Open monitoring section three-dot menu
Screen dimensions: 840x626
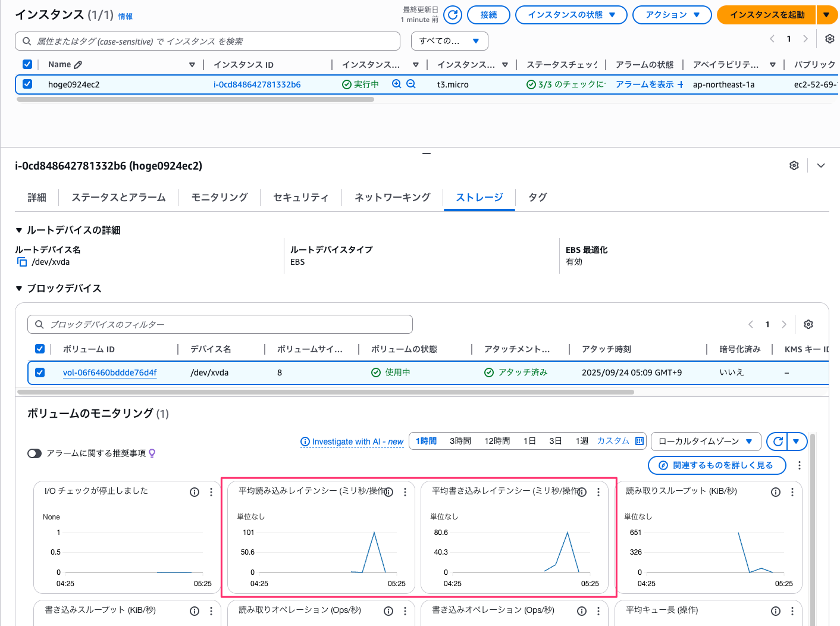[x=800, y=465]
